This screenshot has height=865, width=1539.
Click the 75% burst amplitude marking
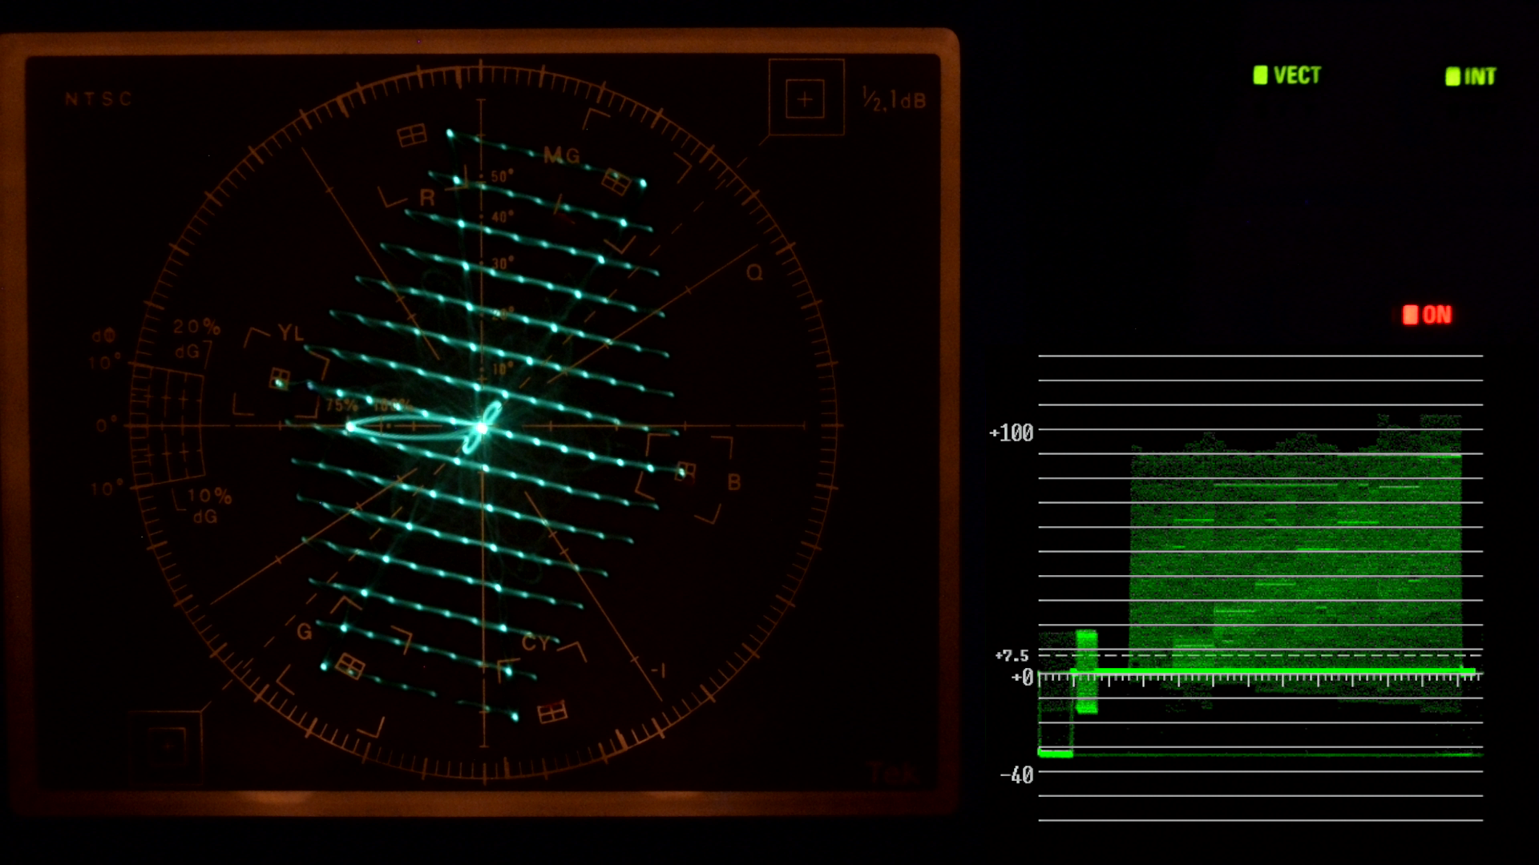click(x=341, y=405)
